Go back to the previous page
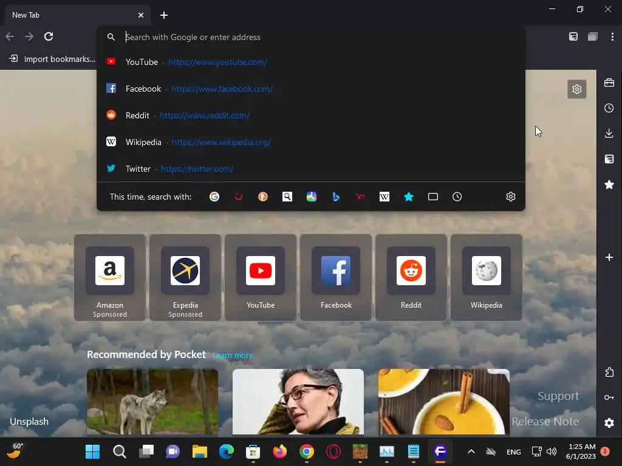622x466 pixels. click(x=10, y=37)
